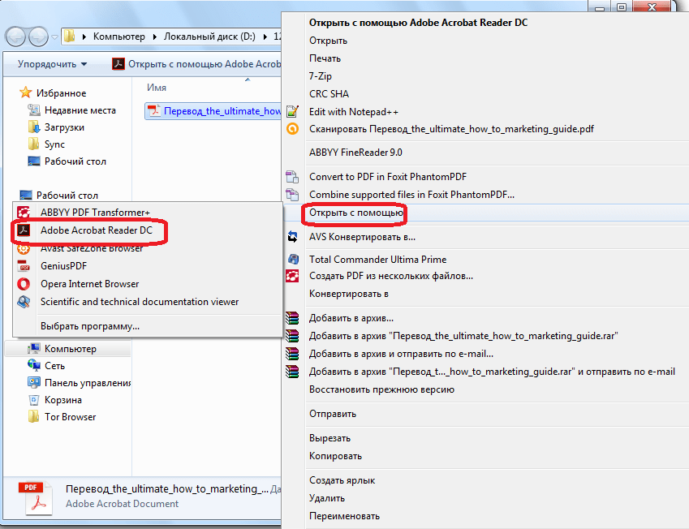Click the ABBYY icon beside Создать PDF
The width and height of the screenshot is (689, 529).
(293, 276)
